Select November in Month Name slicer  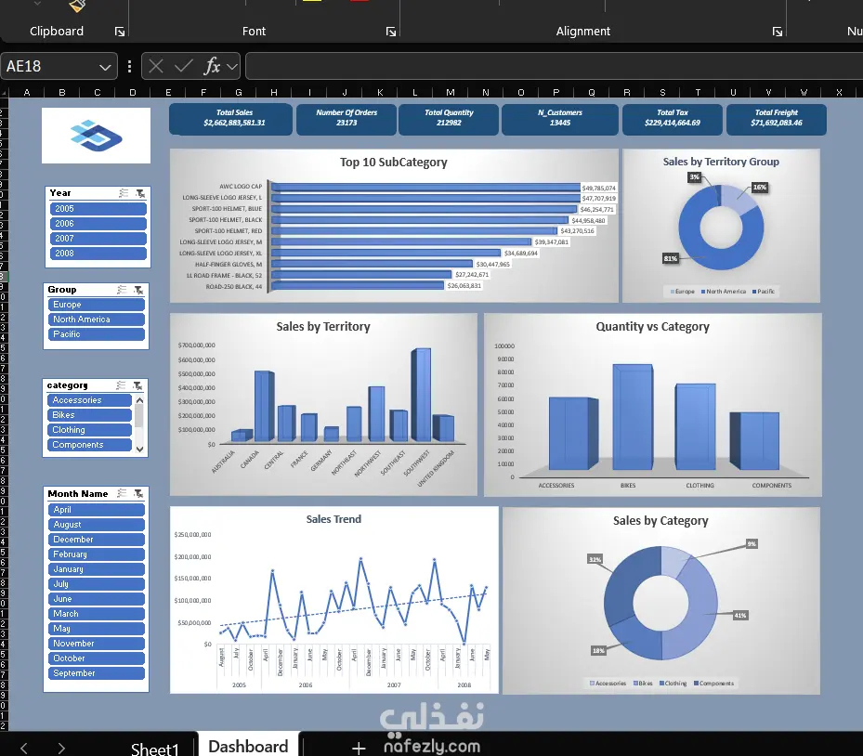pos(97,644)
